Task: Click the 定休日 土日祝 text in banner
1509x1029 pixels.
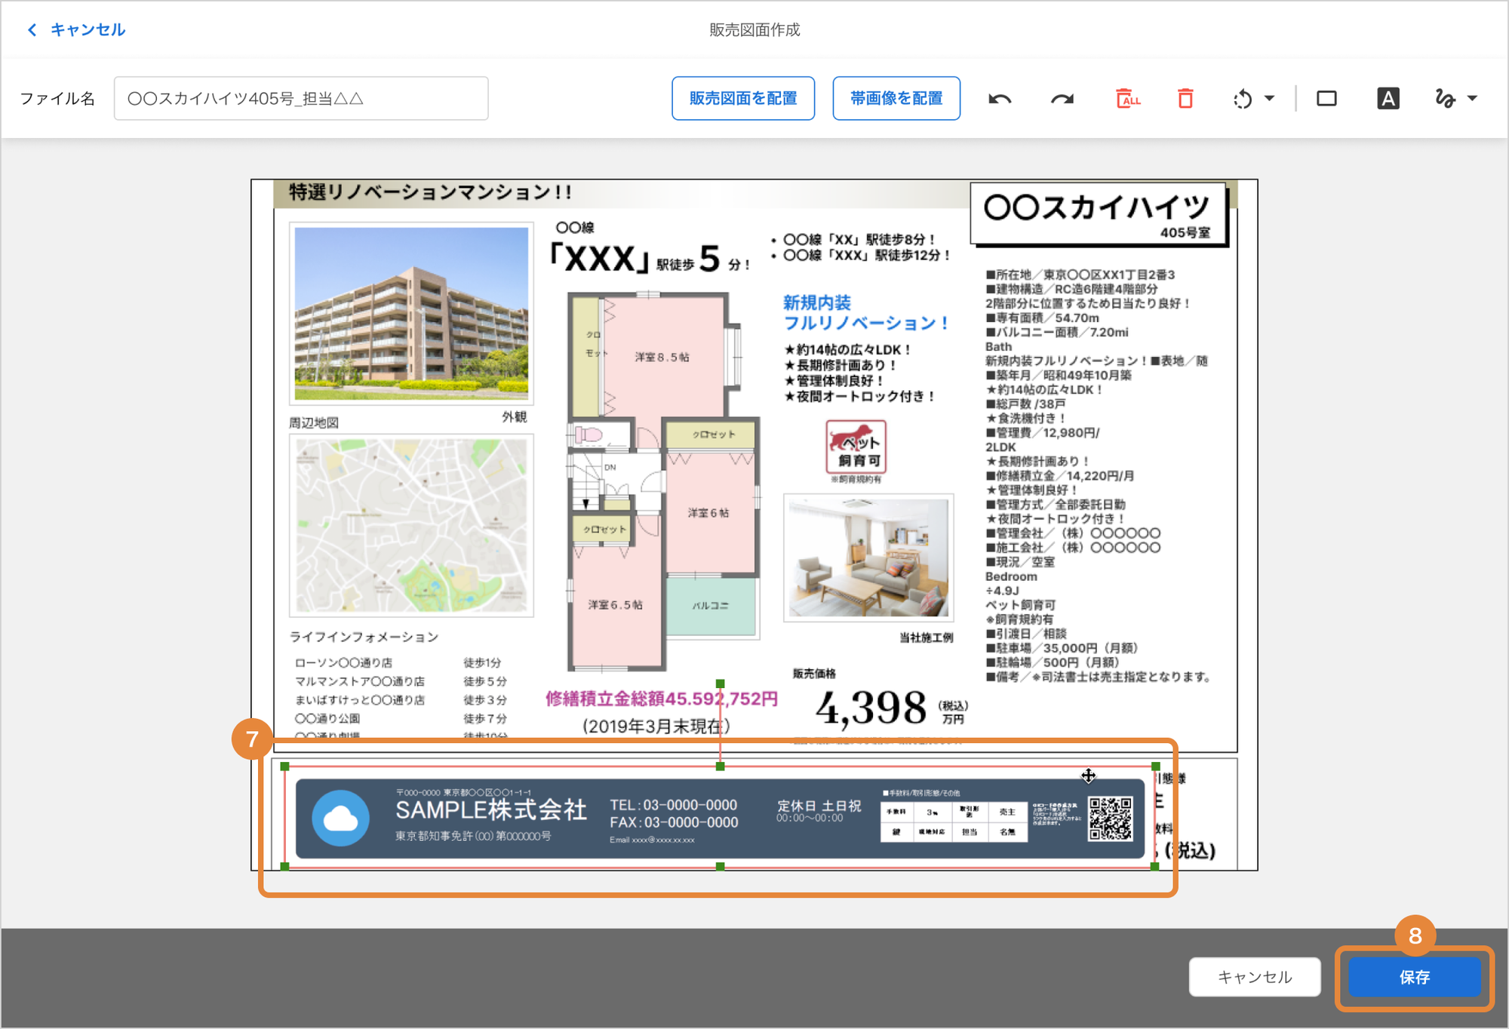Action: pyautogui.click(x=819, y=806)
